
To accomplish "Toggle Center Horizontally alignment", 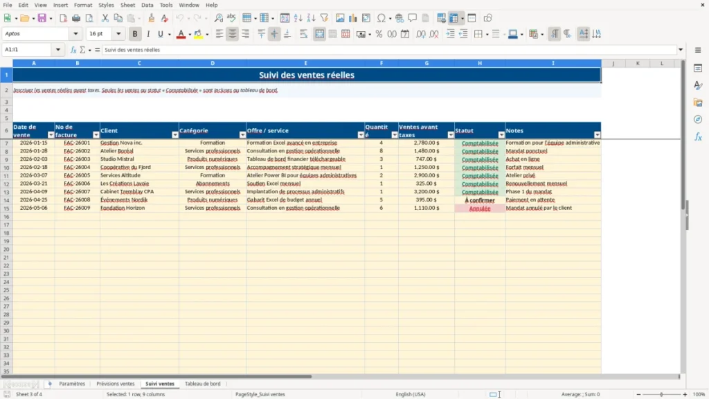I will [x=233, y=34].
